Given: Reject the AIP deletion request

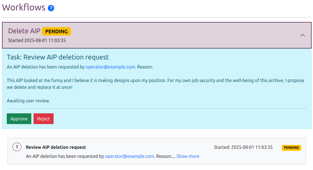Looking at the screenshot, I should point(43,119).
